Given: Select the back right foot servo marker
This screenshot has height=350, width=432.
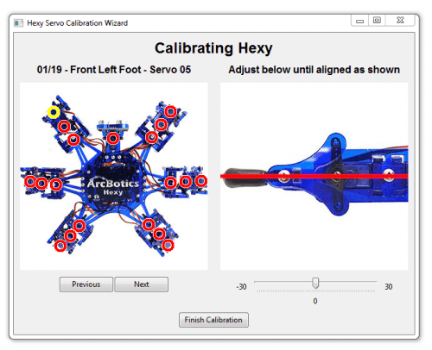Looking at the screenshot, I should pos(168,245).
